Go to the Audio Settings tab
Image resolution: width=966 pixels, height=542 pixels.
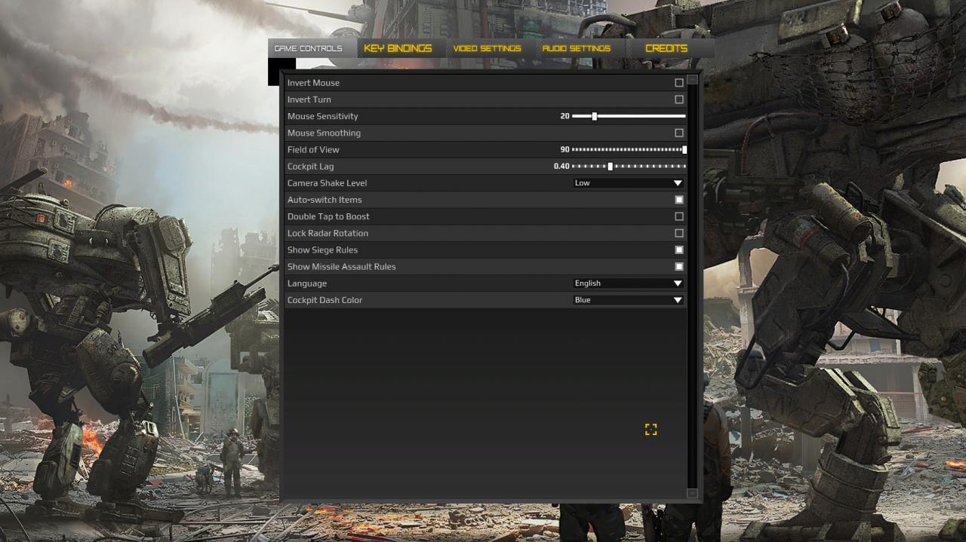[577, 48]
